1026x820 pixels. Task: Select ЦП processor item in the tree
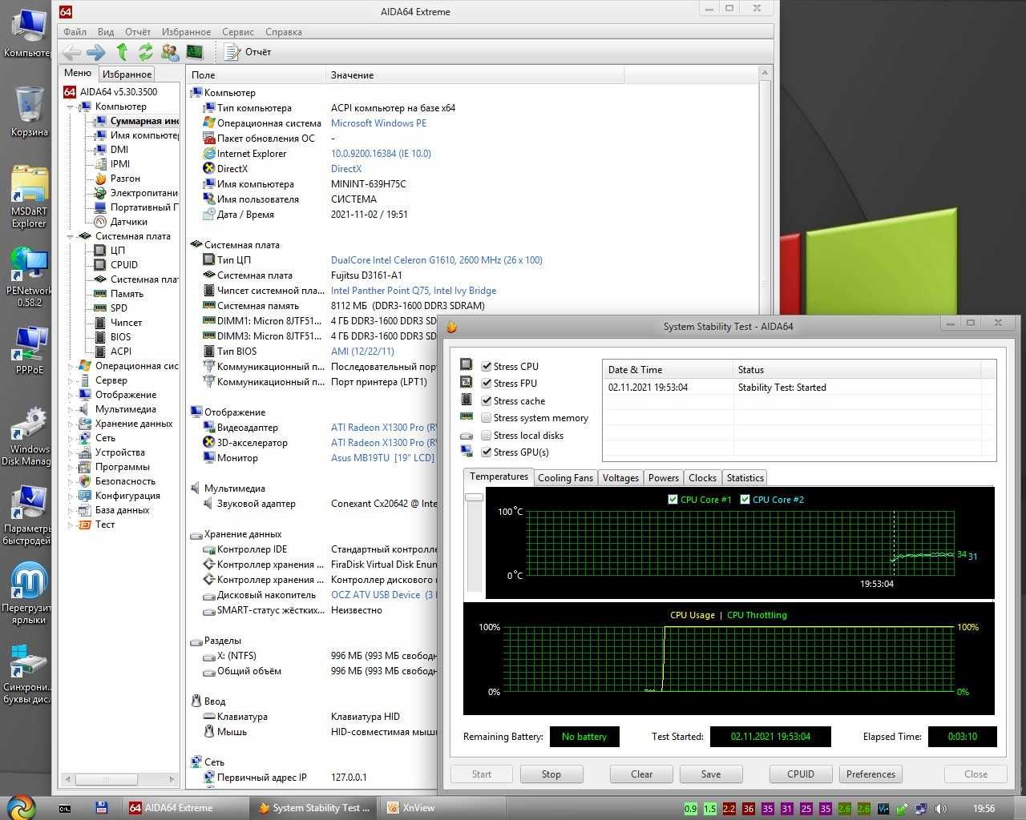coord(110,251)
